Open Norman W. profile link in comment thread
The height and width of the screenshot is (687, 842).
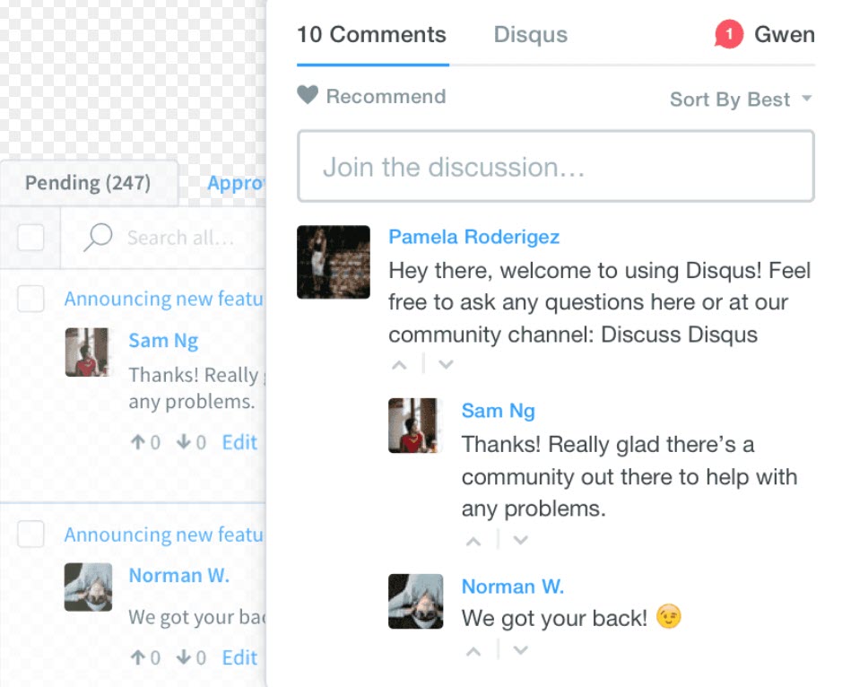pos(513,586)
